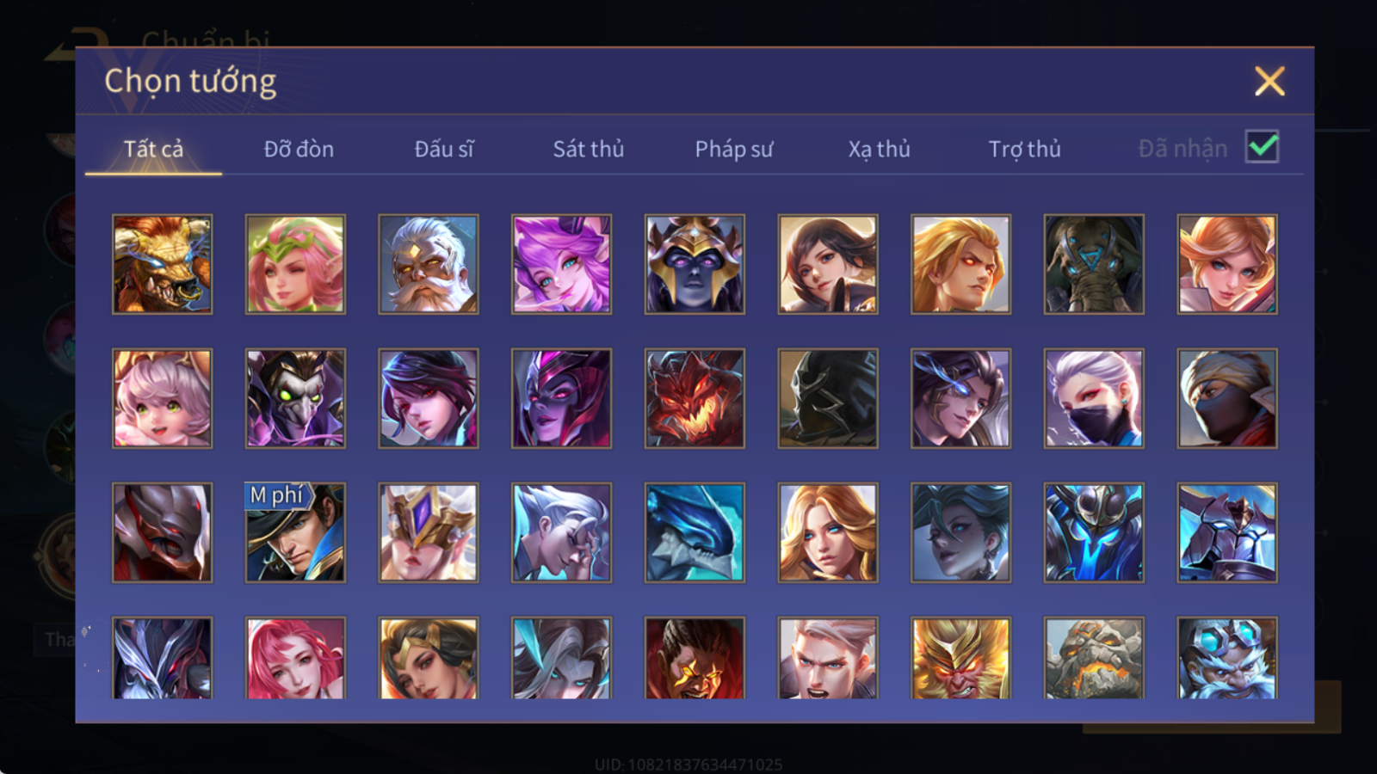Close the 'Chọn tướng' dialog
Viewport: 1377px width, 774px height.
1269,82
